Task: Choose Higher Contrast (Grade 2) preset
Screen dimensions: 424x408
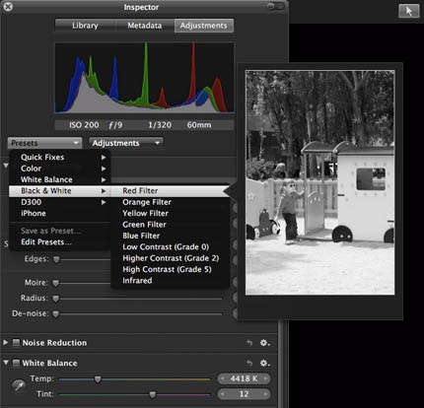Action: coord(170,258)
